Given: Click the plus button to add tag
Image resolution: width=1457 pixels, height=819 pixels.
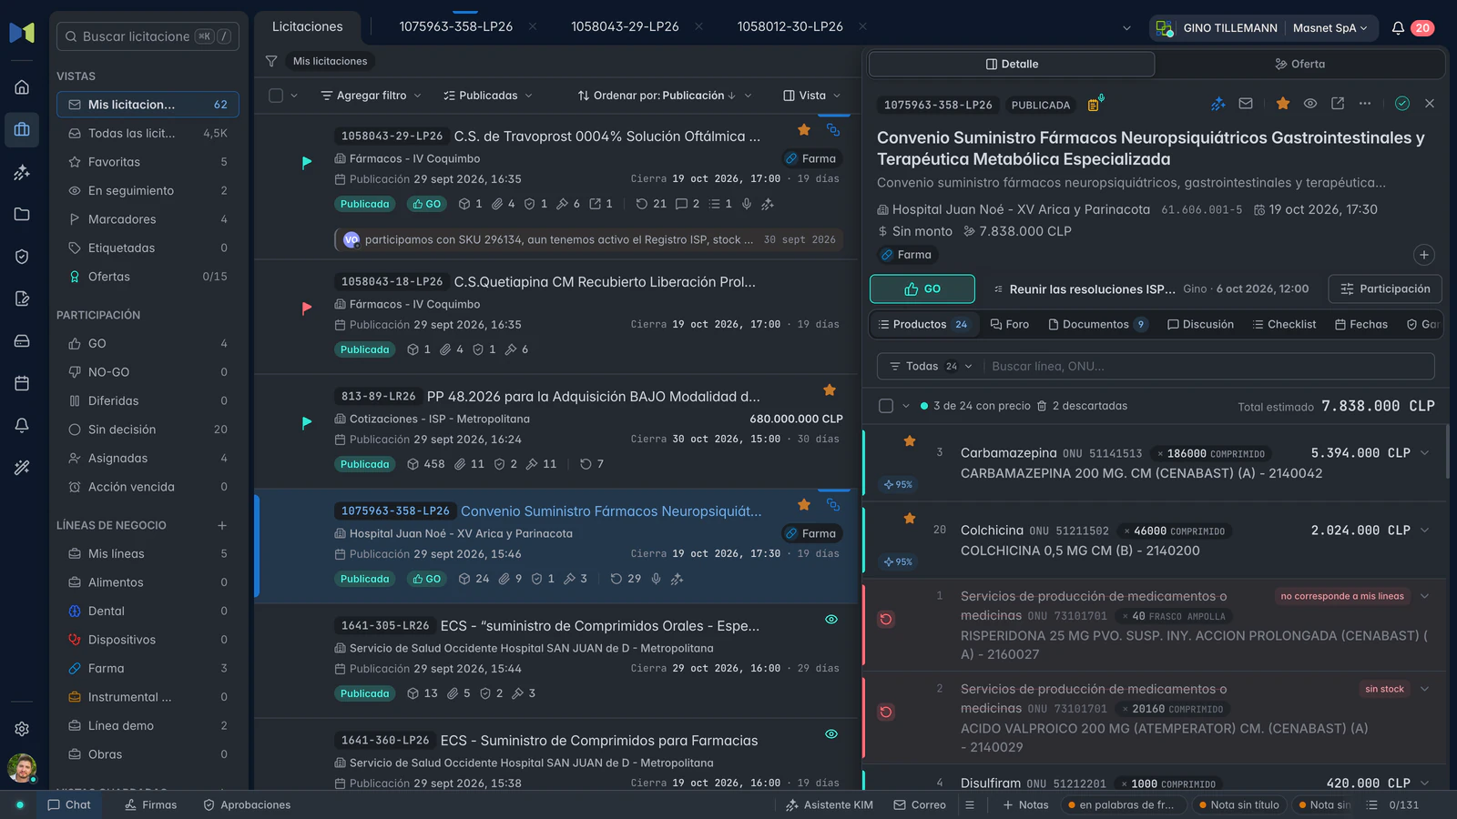Looking at the screenshot, I should [x=1424, y=255].
